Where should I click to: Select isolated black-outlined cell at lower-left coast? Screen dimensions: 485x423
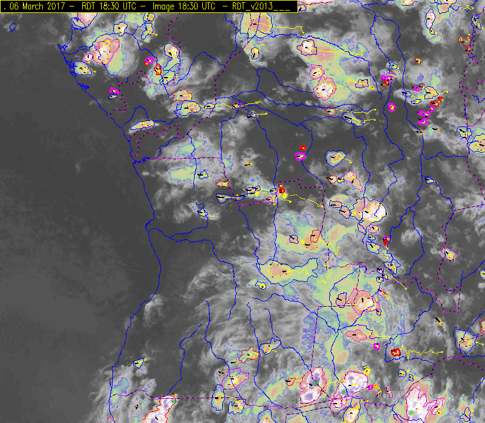[x=139, y=362]
